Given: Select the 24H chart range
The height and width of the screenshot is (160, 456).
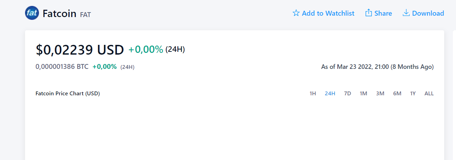Looking at the screenshot, I should click(x=330, y=94).
